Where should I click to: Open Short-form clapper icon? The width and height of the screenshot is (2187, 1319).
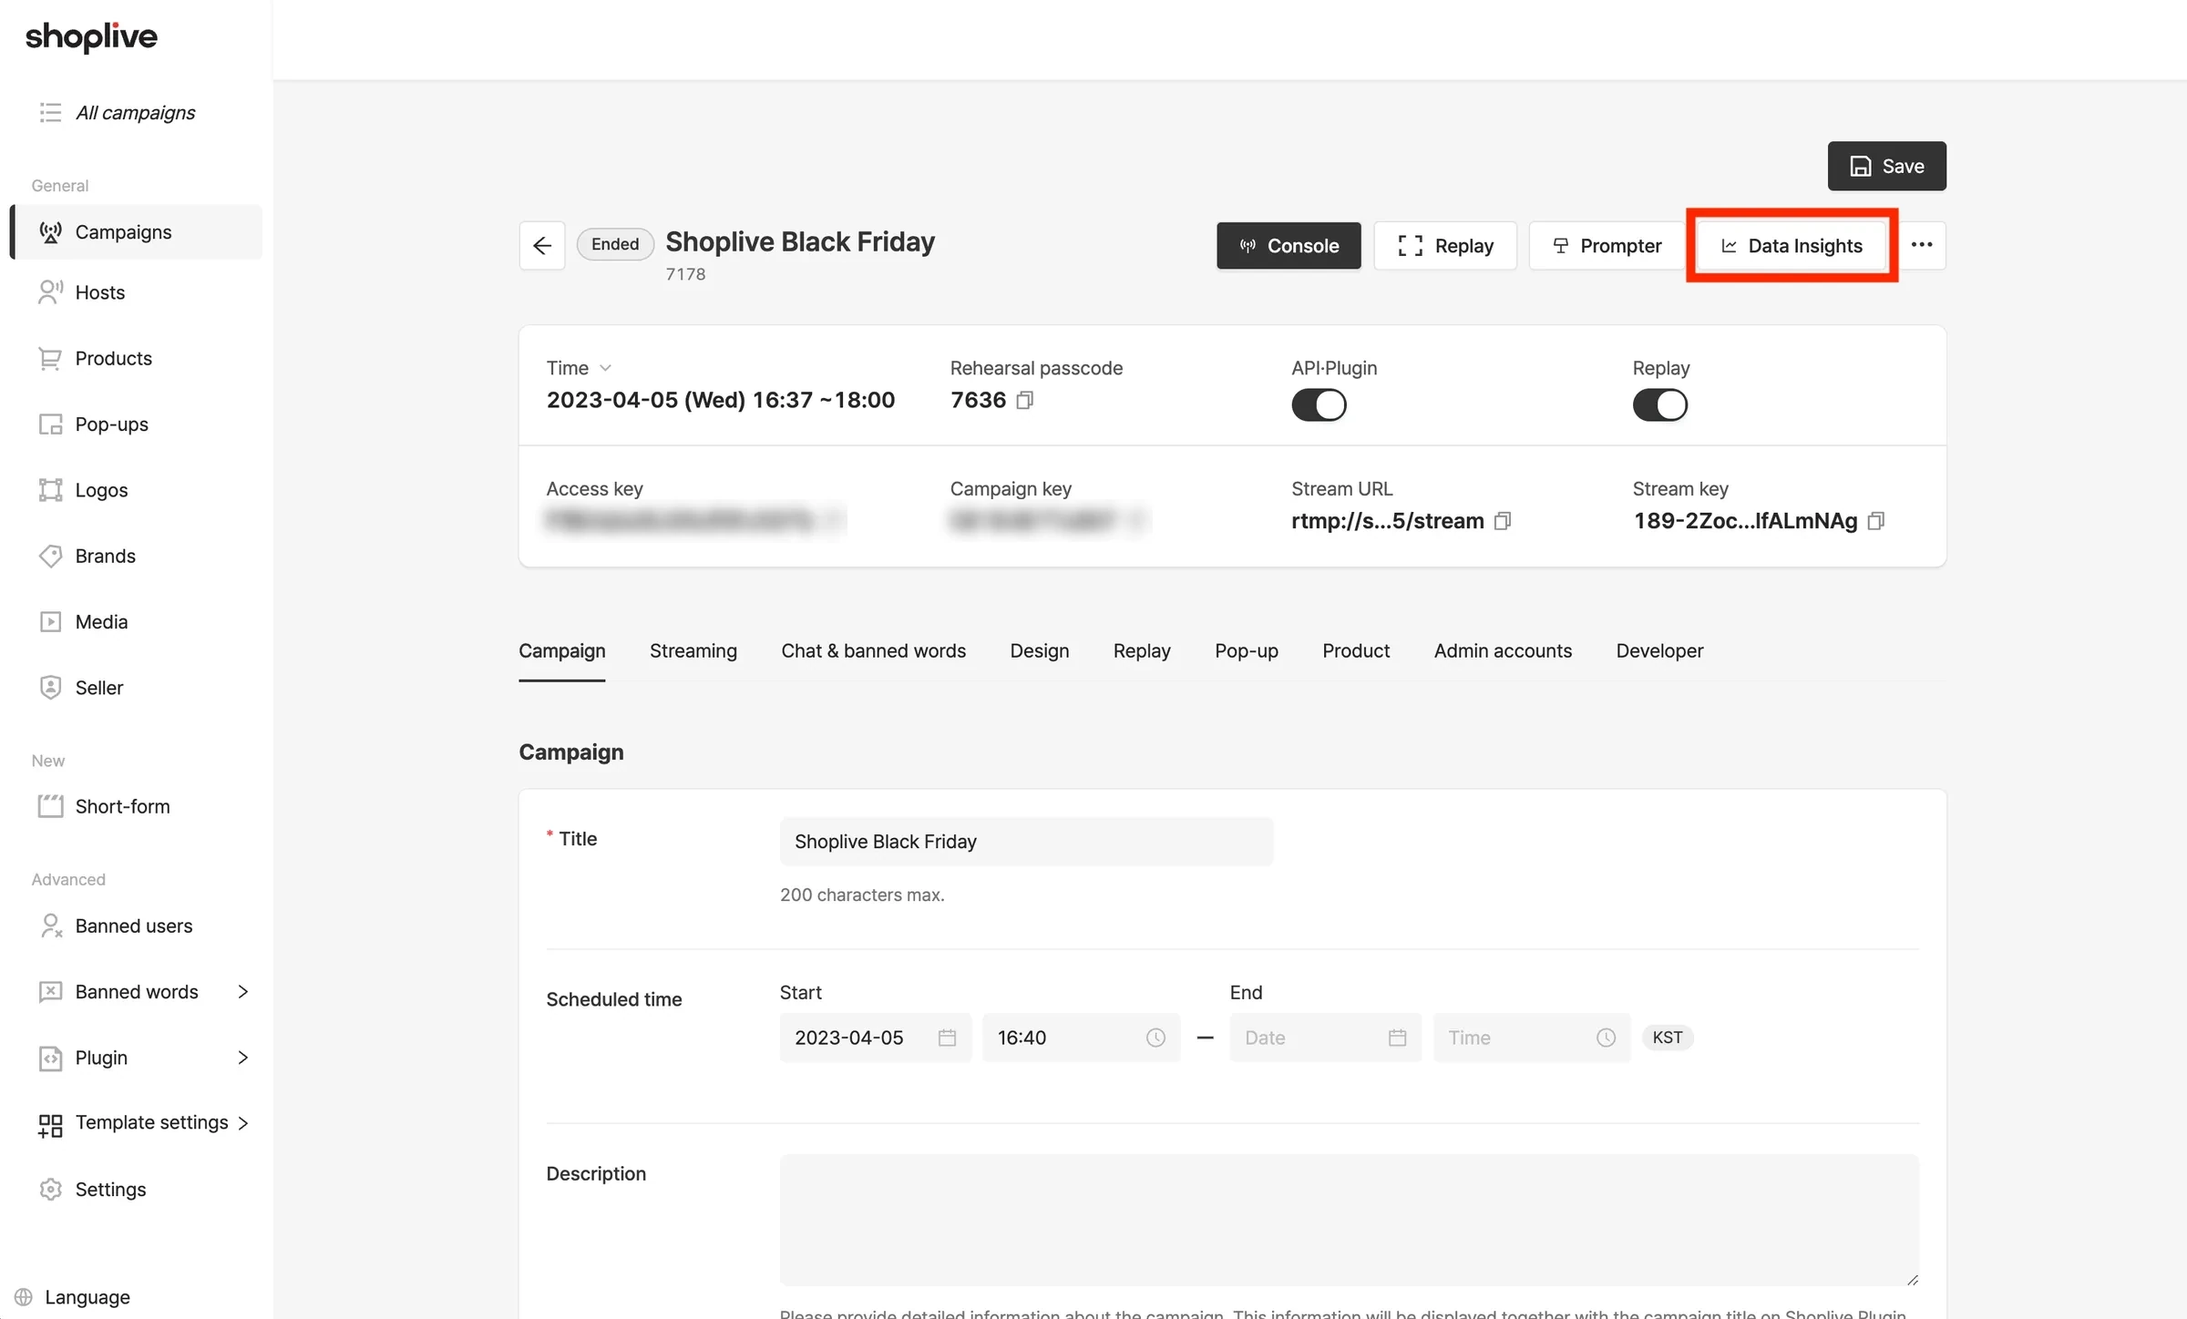tap(50, 806)
